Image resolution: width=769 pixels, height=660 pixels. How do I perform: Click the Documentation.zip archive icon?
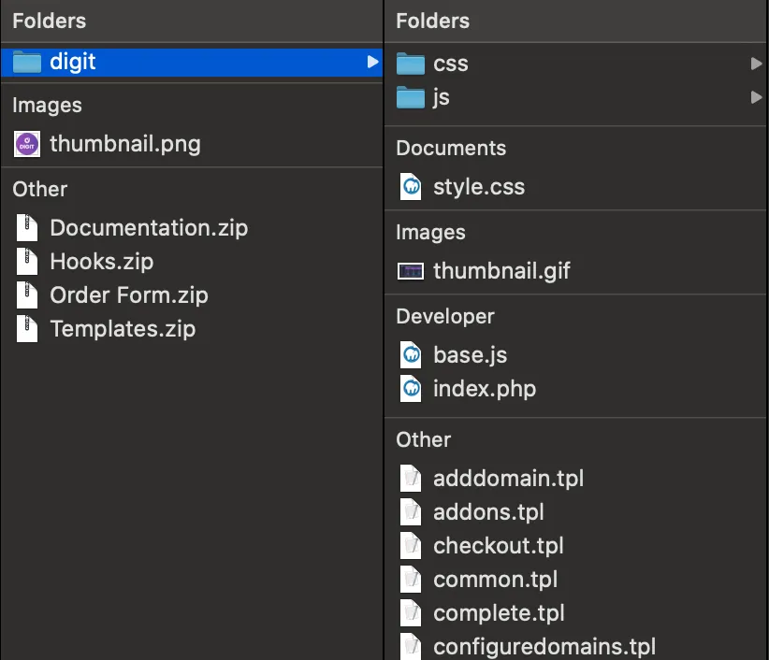[27, 228]
